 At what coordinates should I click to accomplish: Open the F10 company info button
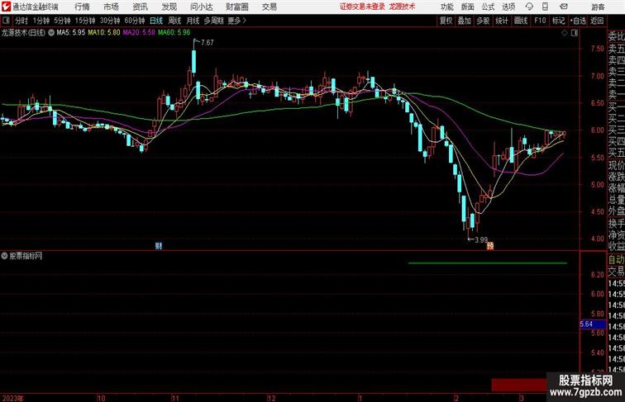(x=540, y=21)
